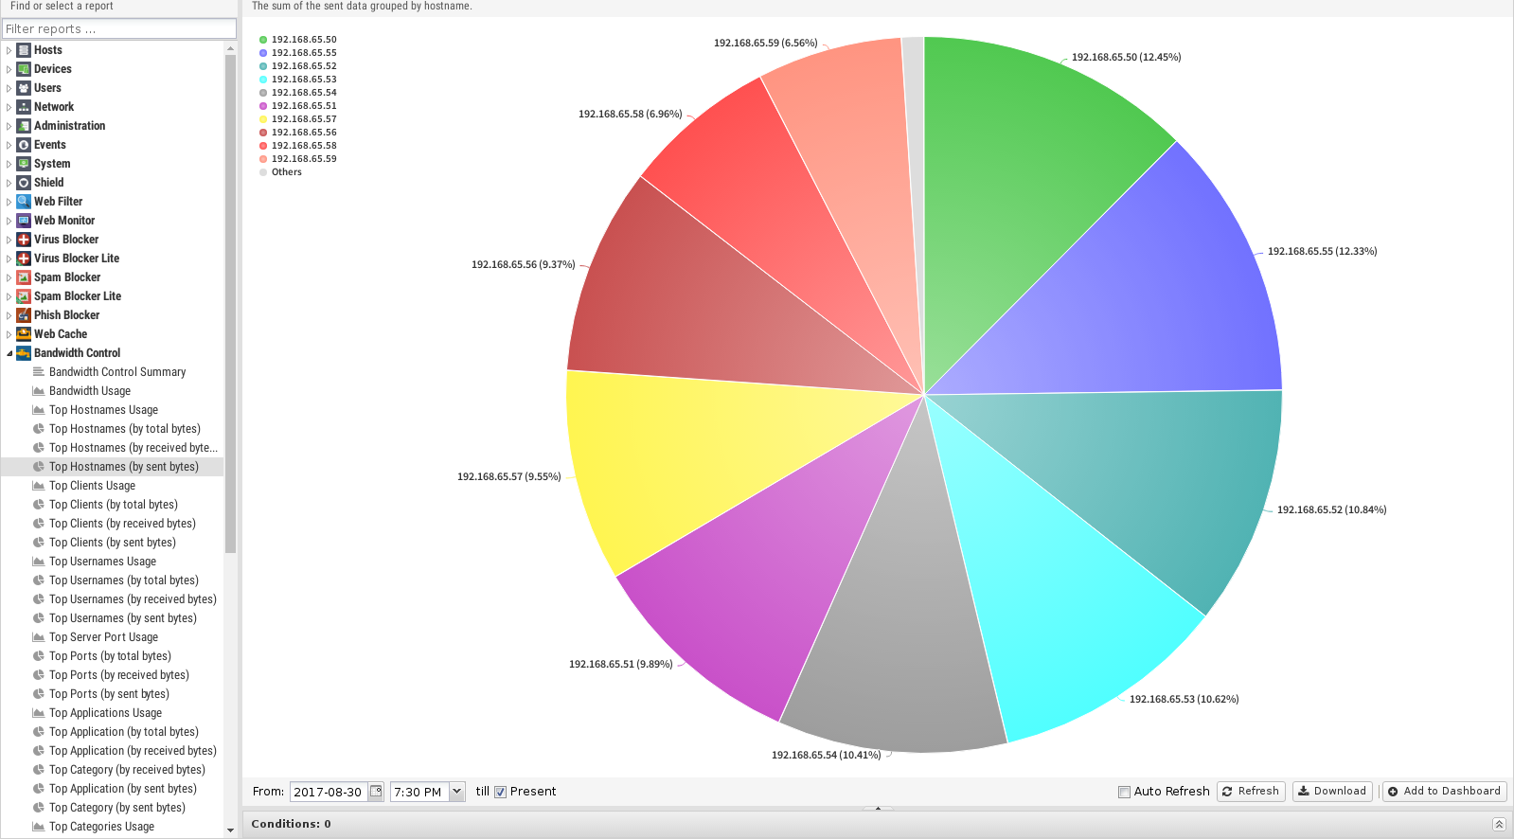
Task: Open Top Categories Usage report
Action: tap(101, 827)
